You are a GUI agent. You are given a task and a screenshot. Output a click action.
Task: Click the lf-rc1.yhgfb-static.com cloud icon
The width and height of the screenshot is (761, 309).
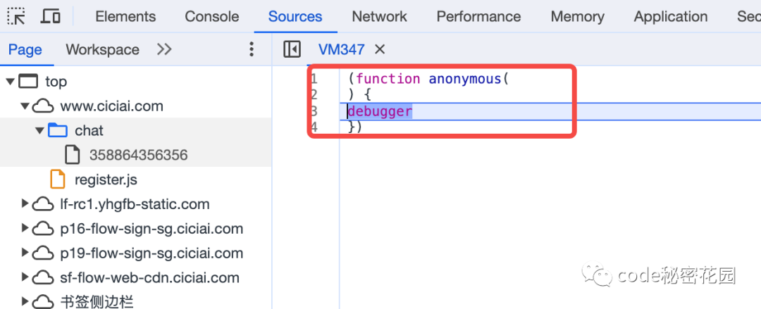click(43, 204)
